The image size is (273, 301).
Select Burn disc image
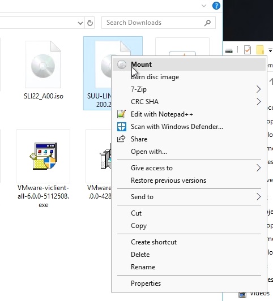(155, 77)
